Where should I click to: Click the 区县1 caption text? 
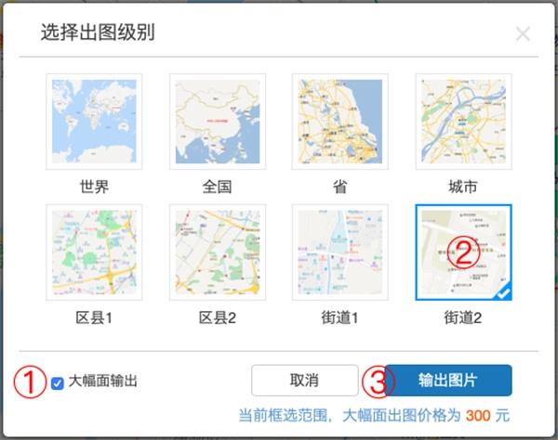pos(93,318)
